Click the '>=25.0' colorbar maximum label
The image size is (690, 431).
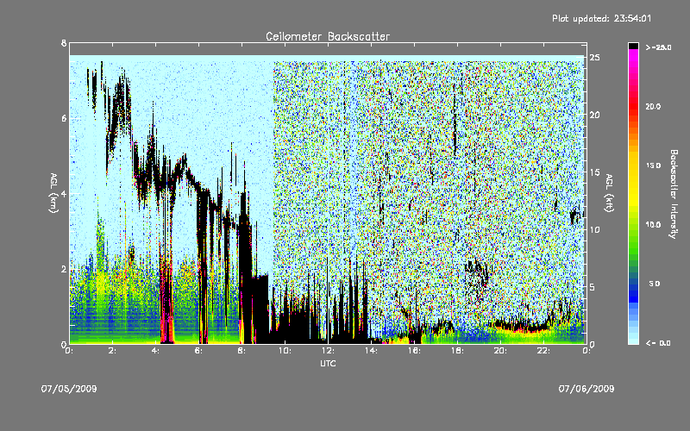(658, 47)
